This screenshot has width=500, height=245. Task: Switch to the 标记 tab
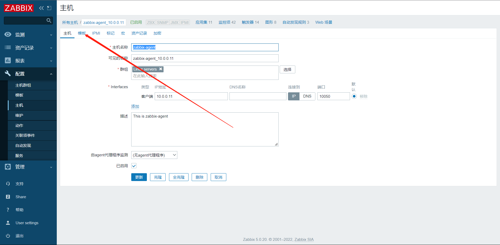[110, 33]
